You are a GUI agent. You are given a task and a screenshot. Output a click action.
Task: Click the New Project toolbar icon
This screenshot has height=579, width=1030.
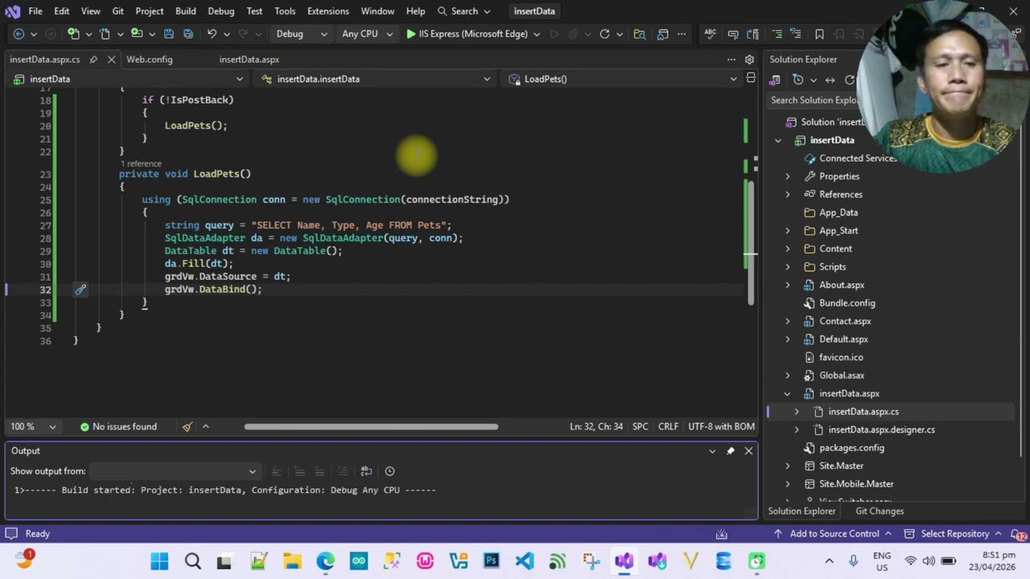point(73,34)
